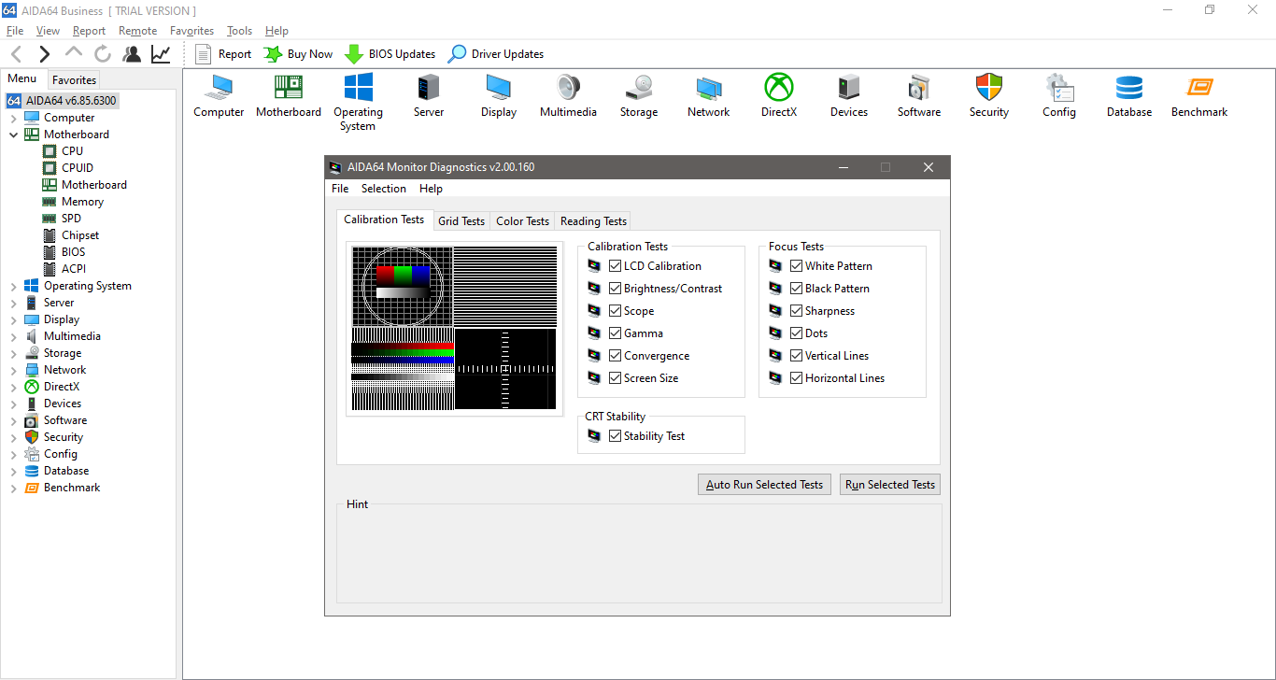Click the Report toolbar button

pos(223,54)
